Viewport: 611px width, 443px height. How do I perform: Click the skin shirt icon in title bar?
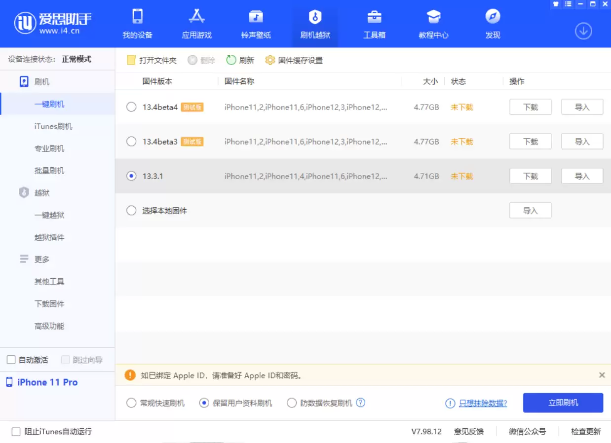pyautogui.click(x=556, y=4)
